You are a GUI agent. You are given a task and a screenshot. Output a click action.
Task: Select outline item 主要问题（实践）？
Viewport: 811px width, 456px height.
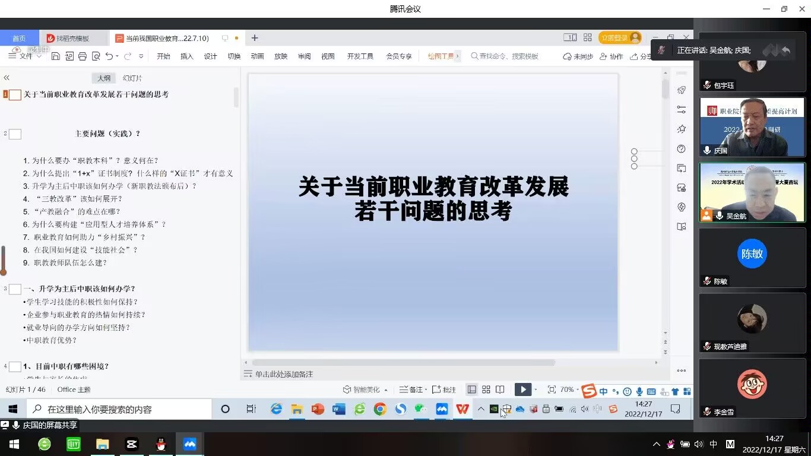pos(108,134)
